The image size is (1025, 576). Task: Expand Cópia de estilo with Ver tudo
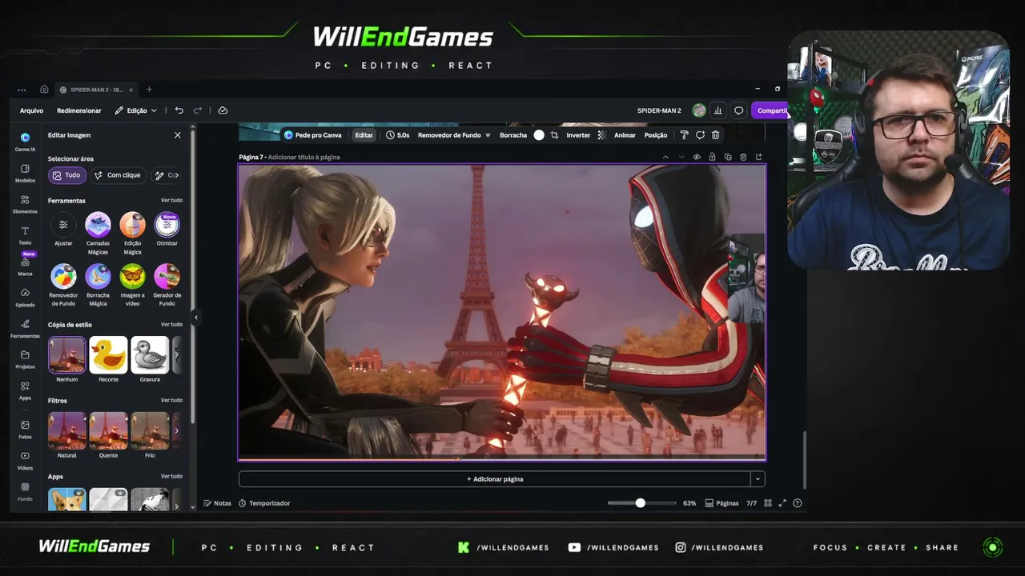(x=171, y=324)
